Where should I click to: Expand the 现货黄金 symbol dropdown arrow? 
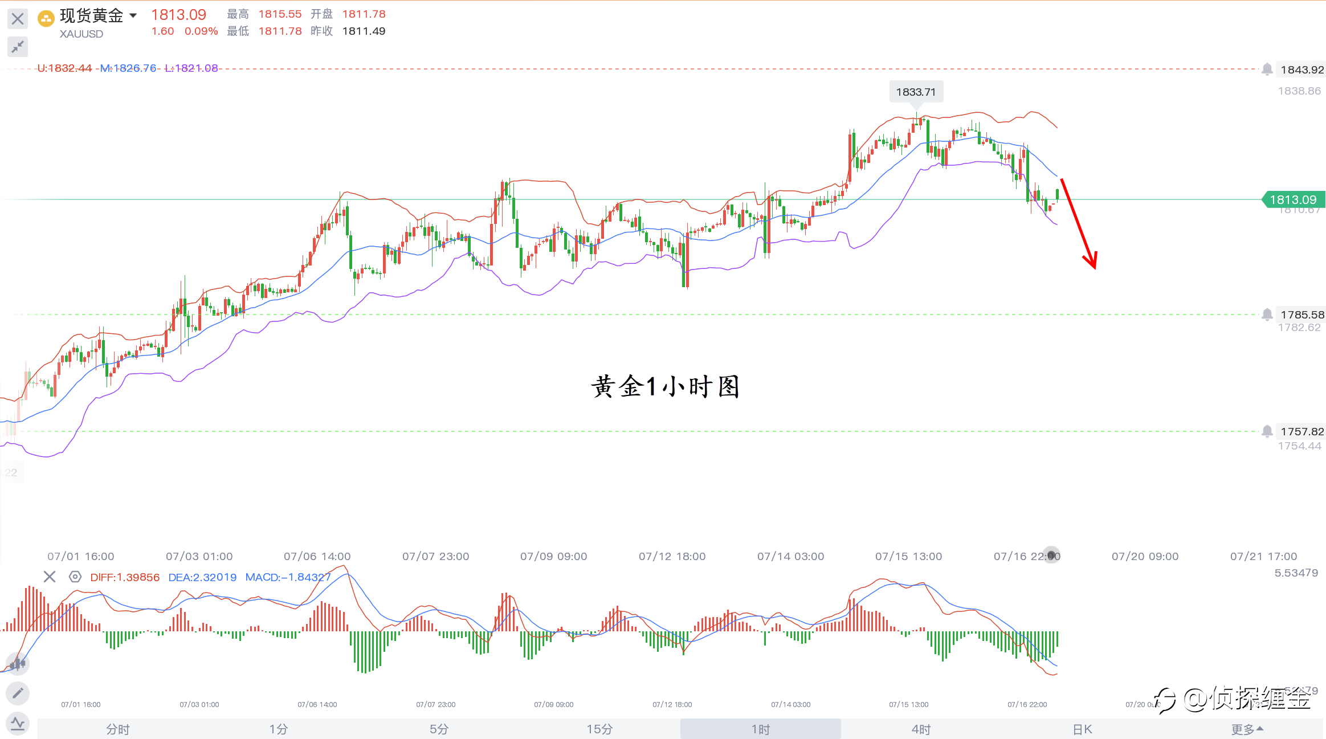[x=133, y=15]
